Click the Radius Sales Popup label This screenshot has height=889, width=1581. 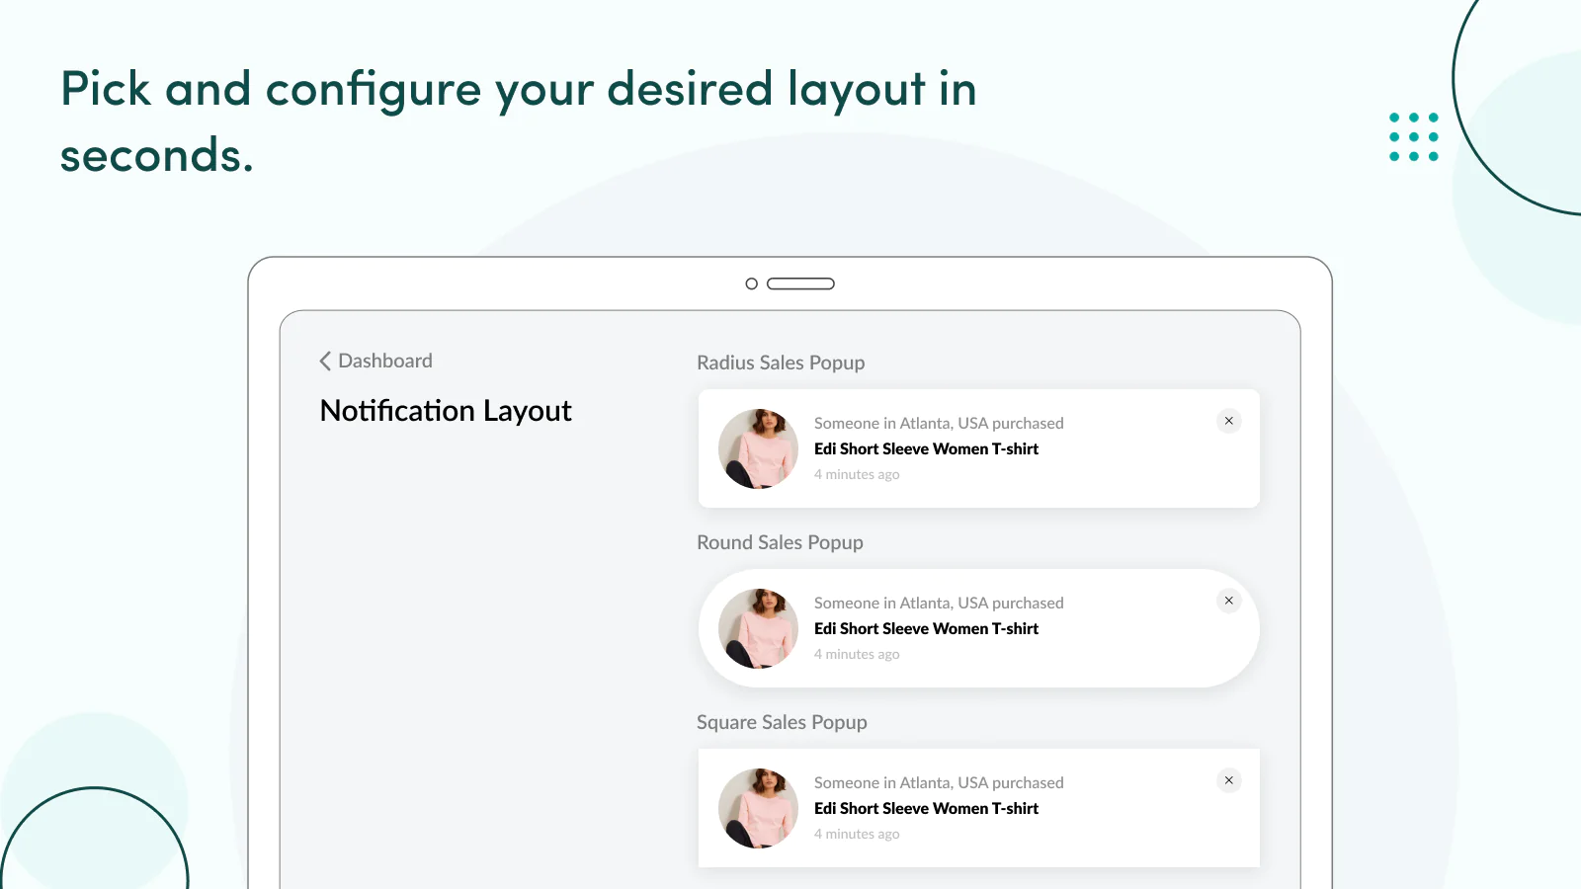781,363
